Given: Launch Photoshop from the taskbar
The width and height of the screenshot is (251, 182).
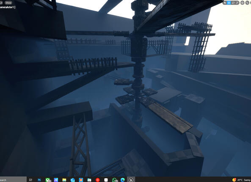Looking at the screenshot, I should pos(39,180).
